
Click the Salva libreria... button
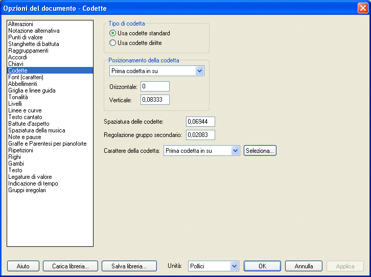pyautogui.click(x=129, y=266)
